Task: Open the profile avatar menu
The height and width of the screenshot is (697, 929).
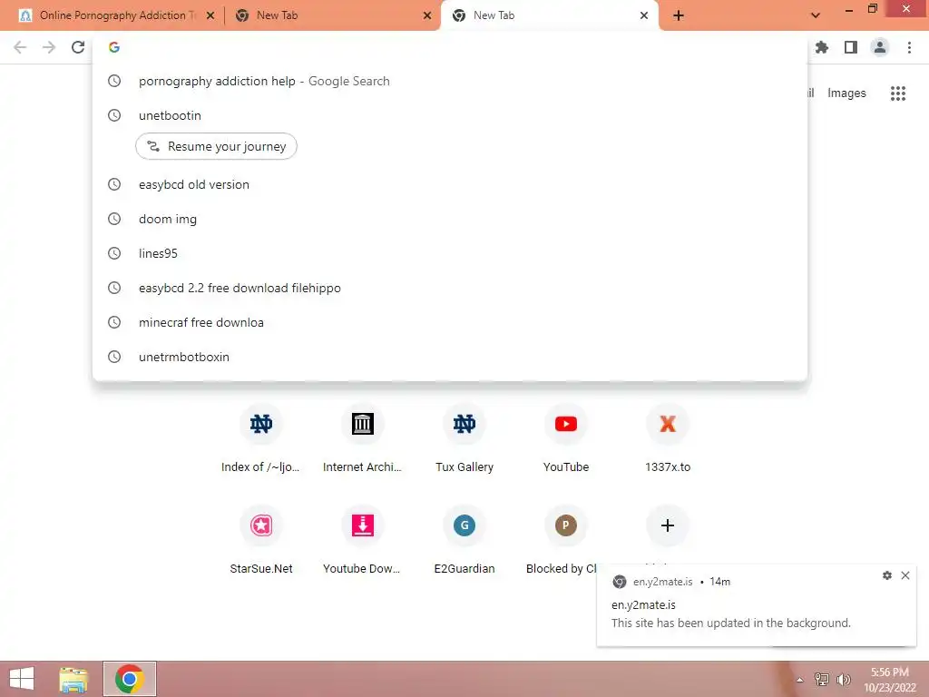Action: pyautogui.click(x=880, y=47)
